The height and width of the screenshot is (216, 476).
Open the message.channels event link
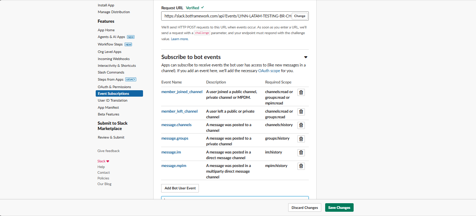tap(176, 125)
